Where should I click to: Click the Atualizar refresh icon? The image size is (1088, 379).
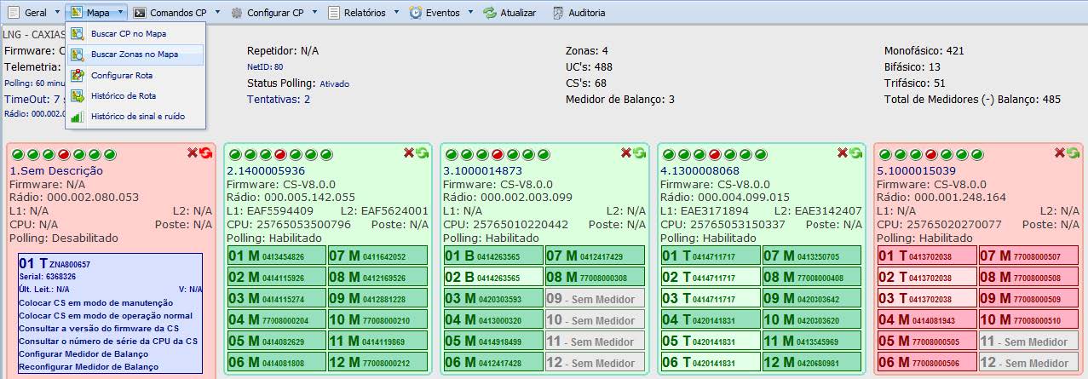coord(490,13)
